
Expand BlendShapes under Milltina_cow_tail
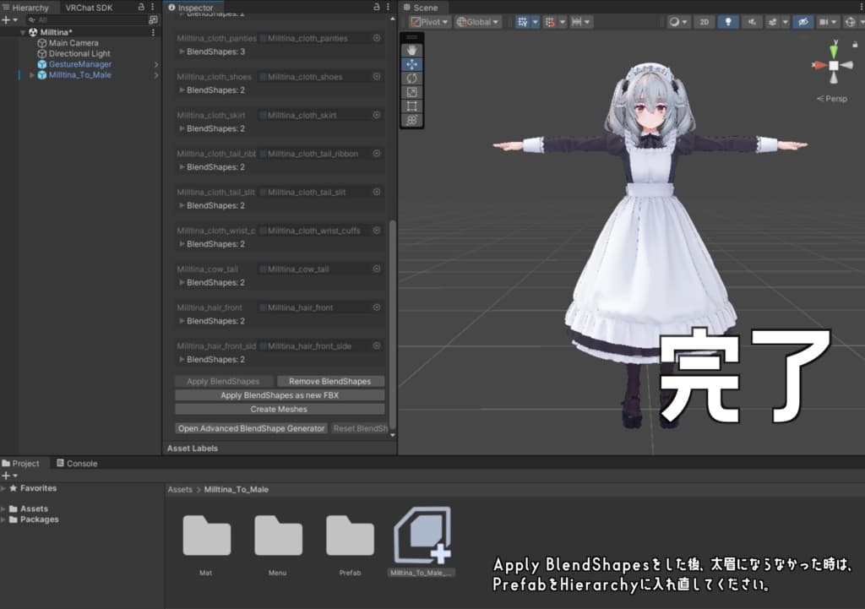coord(182,282)
